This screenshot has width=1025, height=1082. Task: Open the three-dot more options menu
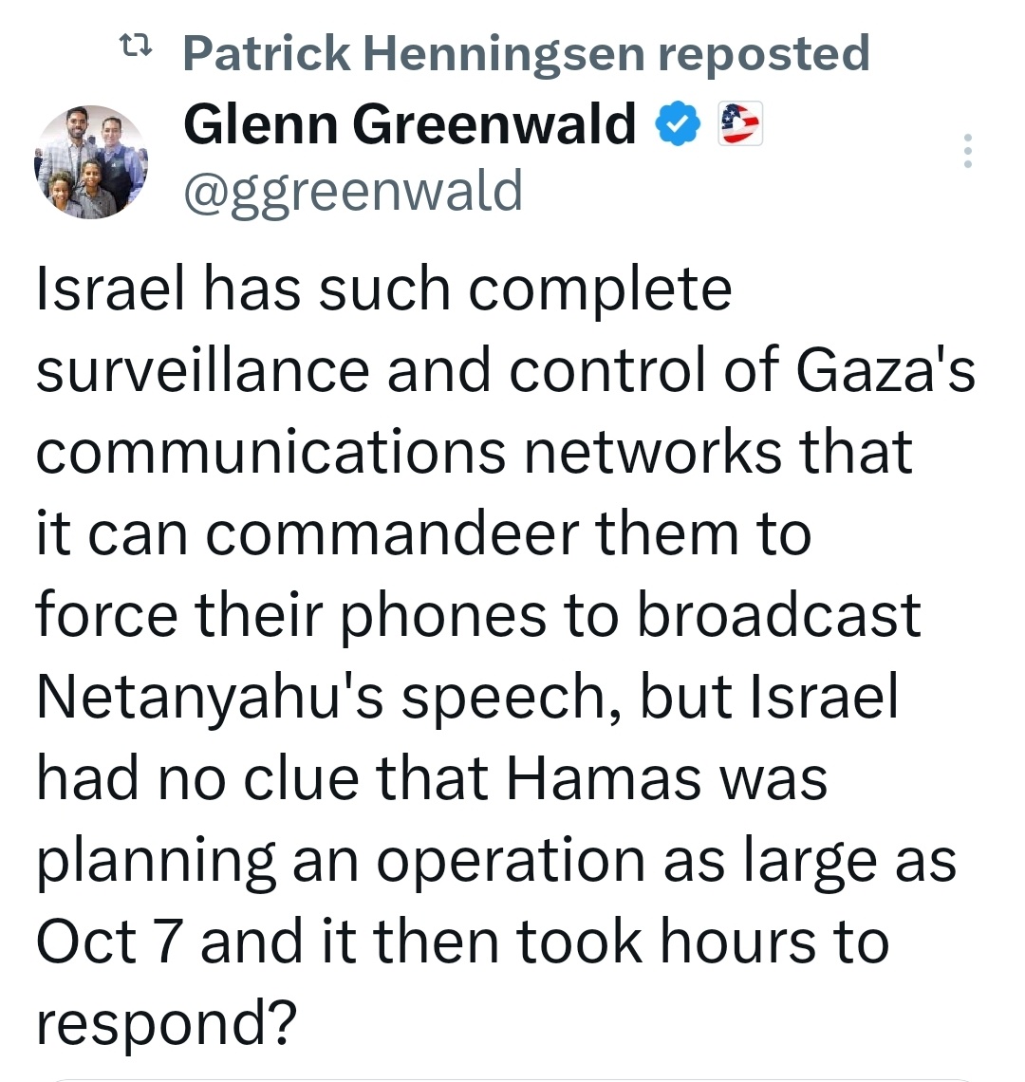(x=967, y=151)
